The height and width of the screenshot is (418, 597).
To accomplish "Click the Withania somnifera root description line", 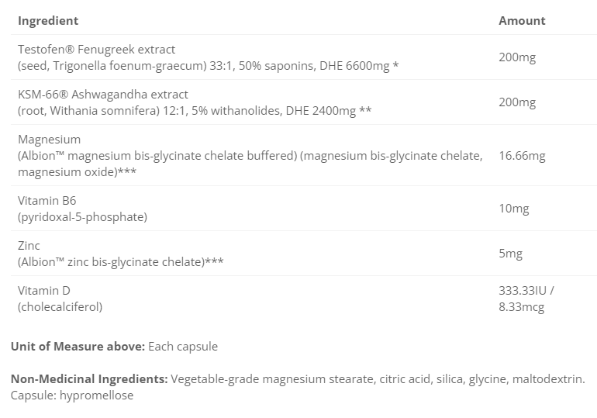I will coord(194,111).
